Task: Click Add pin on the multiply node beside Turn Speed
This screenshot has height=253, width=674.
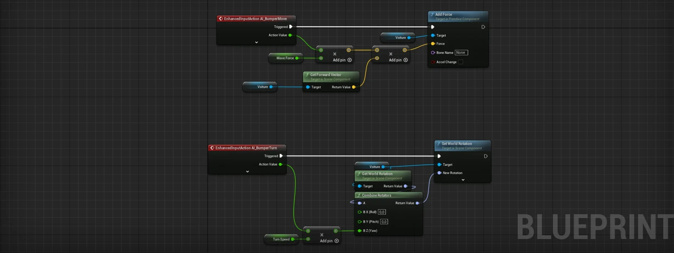Action: coord(329,241)
